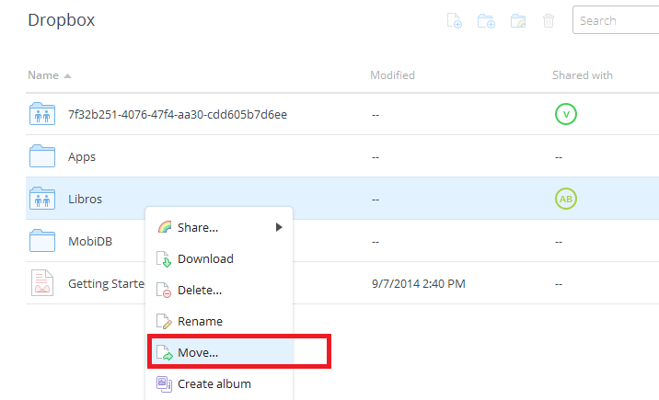Click the AB member avatar on Libros
The width and height of the screenshot is (659, 400).
(566, 199)
